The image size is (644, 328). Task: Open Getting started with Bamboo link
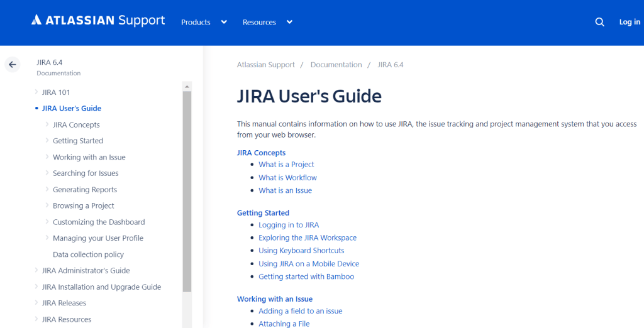point(306,276)
